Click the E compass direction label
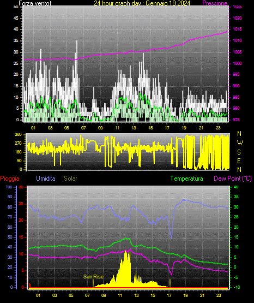The image size is (254, 303). [239, 161]
